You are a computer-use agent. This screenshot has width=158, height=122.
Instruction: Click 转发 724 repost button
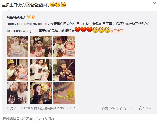tap(108, 108)
